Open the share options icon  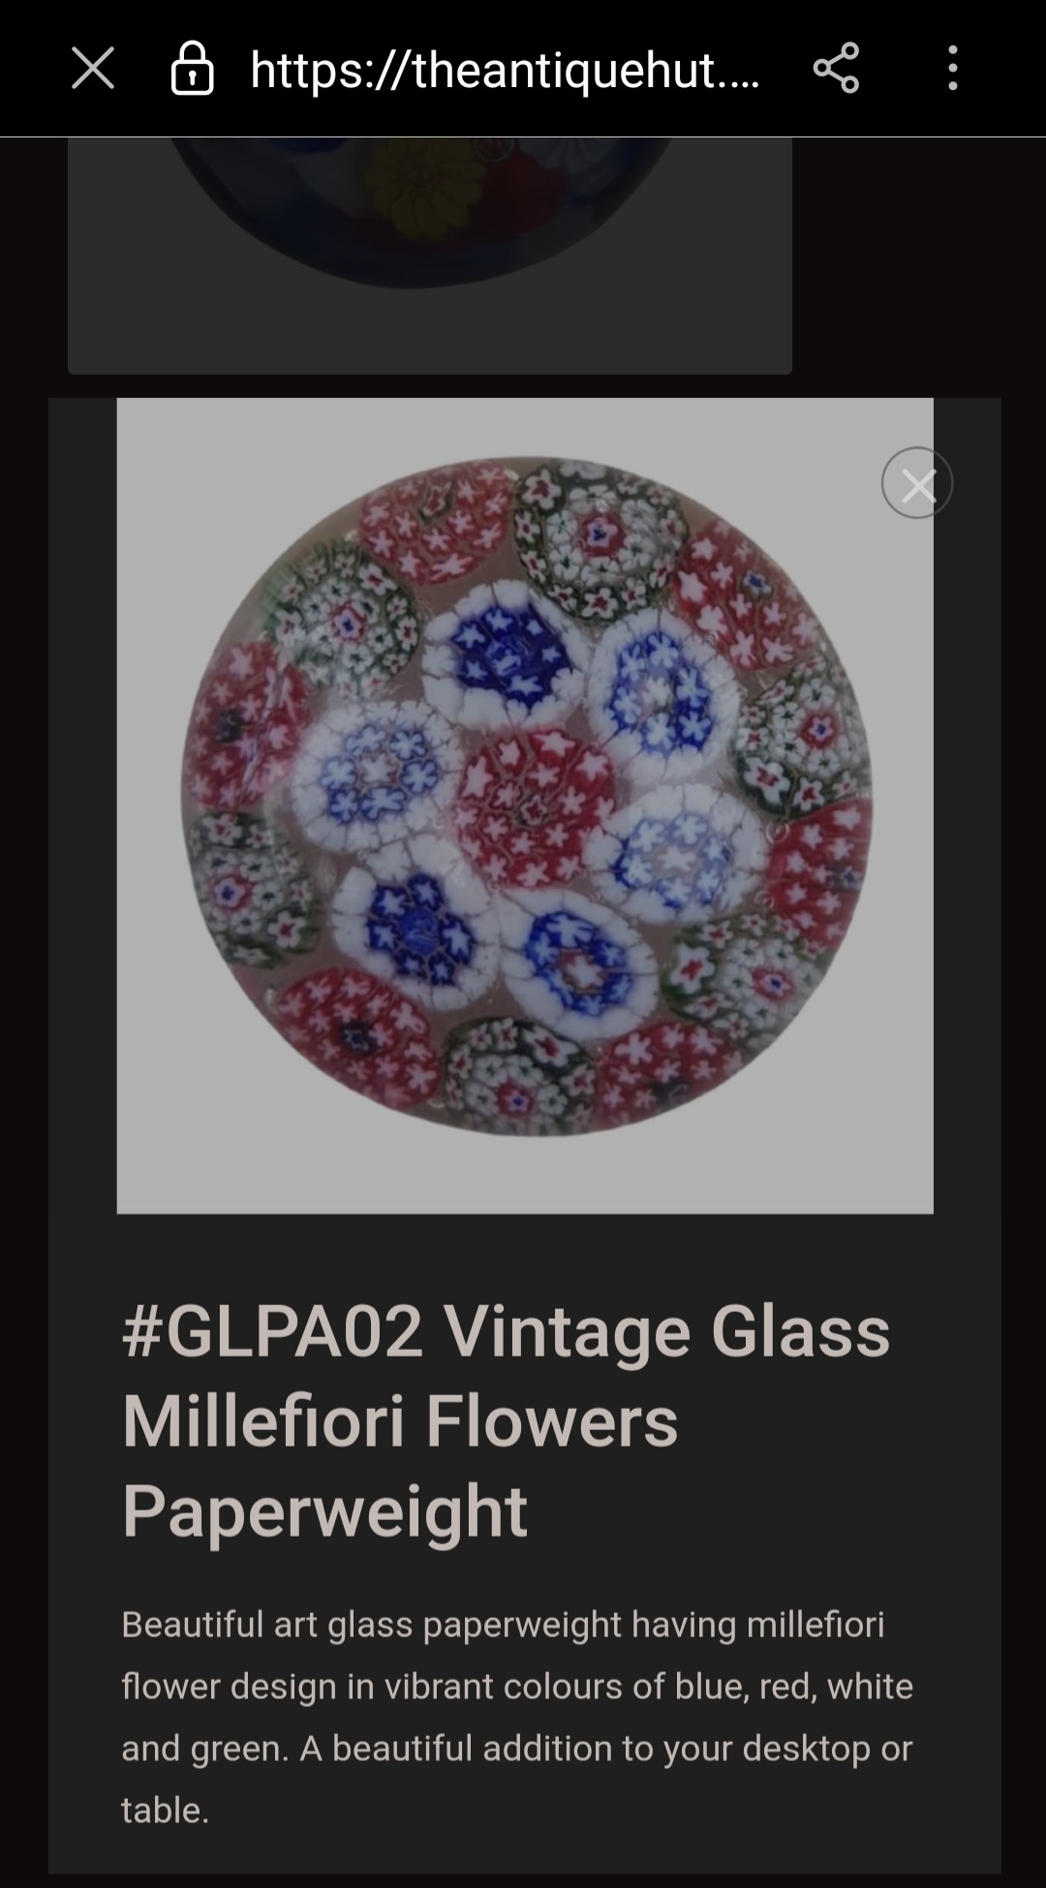(836, 68)
